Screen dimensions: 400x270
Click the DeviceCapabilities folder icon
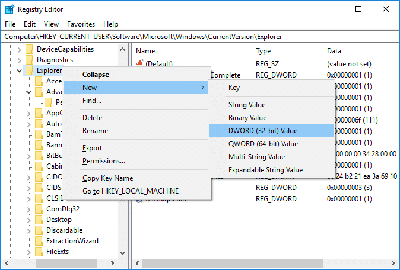28,49
